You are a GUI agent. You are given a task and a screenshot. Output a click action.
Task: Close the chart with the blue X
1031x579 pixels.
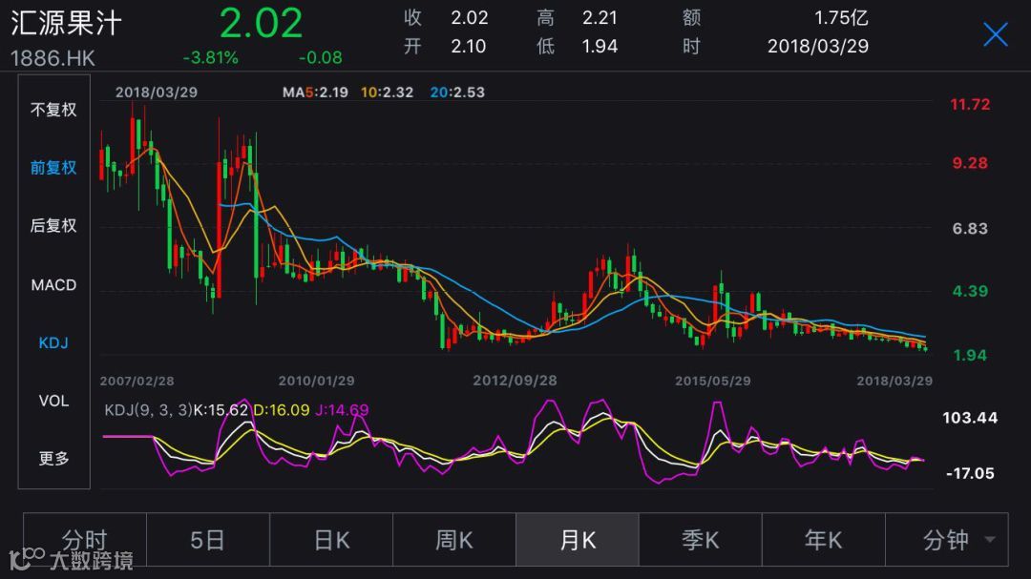[x=995, y=34]
